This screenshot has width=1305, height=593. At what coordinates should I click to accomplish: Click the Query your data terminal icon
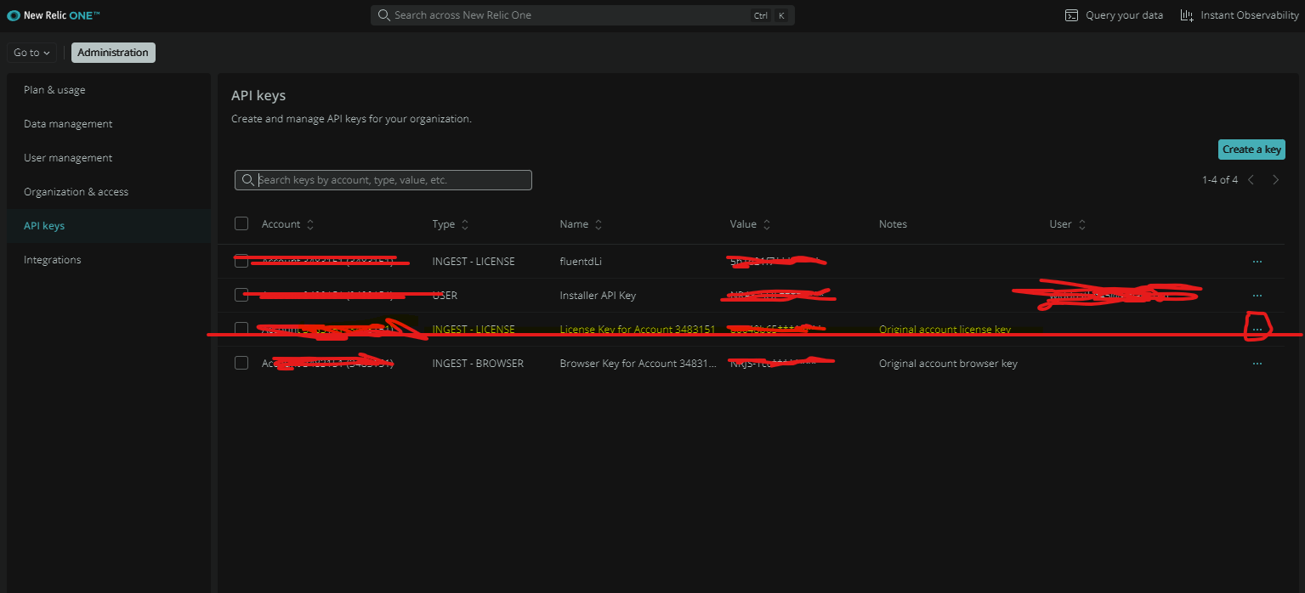tap(1072, 15)
